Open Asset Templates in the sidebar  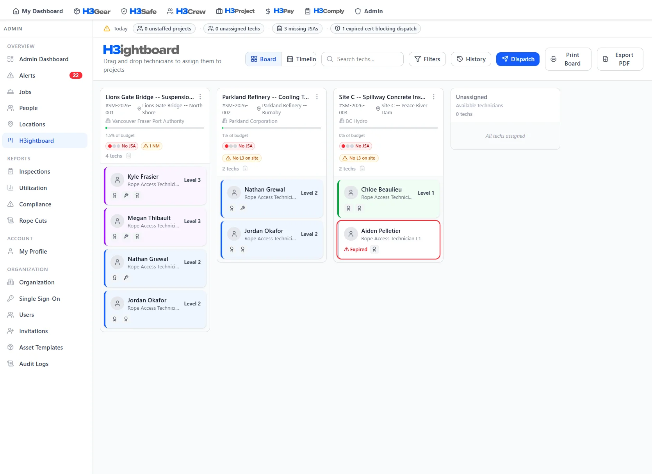[x=45, y=348]
